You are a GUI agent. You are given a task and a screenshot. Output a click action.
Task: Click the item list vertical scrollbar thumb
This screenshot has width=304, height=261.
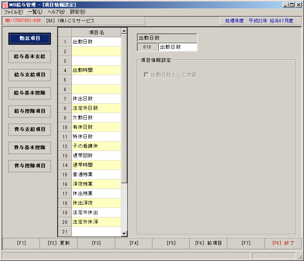tap(124, 108)
